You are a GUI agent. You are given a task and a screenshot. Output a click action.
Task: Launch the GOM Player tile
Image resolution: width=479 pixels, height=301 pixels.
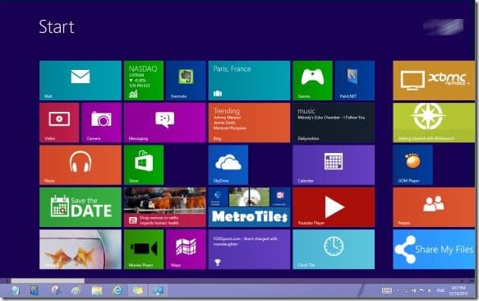[412, 164]
